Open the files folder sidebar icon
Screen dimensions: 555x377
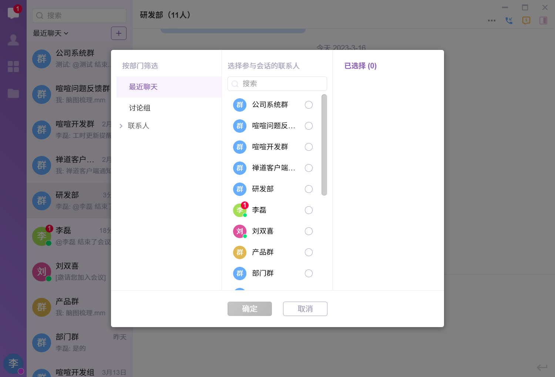click(13, 93)
